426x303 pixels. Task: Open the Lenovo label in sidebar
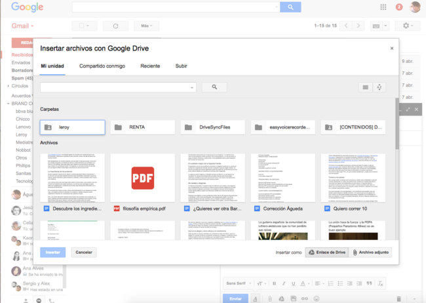(x=23, y=127)
